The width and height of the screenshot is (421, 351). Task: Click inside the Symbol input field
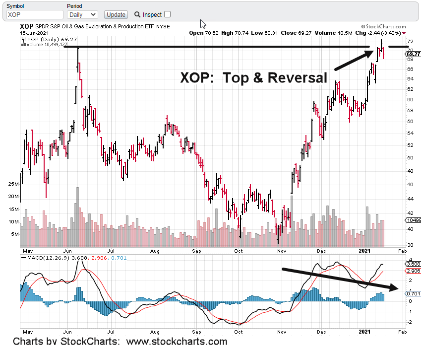34,15
